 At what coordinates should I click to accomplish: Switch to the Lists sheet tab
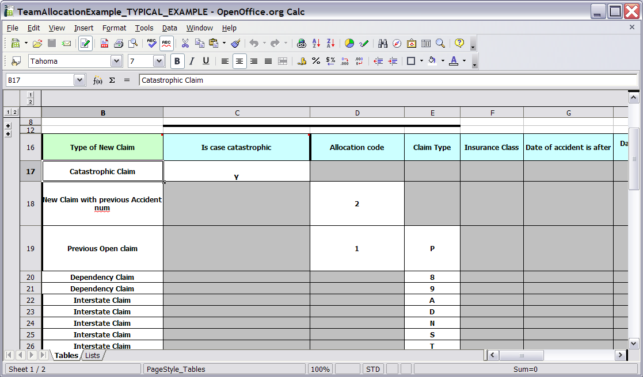(93, 356)
